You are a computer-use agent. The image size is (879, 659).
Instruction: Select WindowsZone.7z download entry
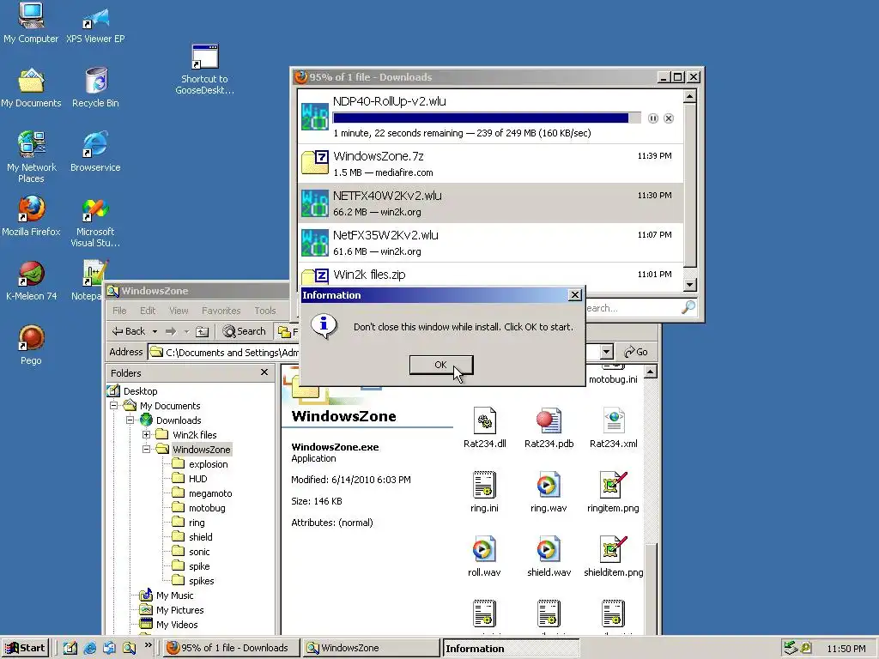[x=490, y=164]
